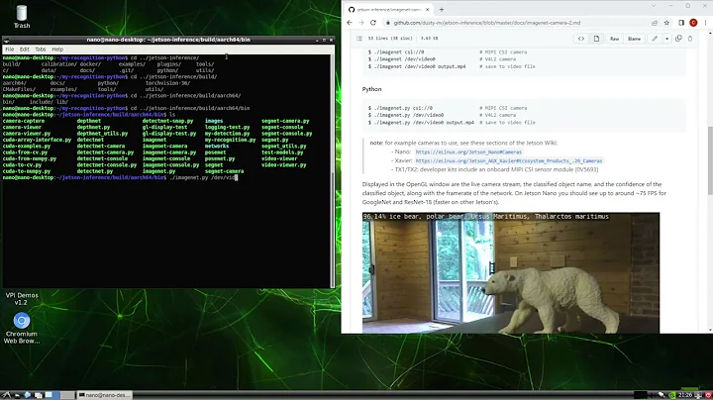Open the red logout tray icon
This screenshot has width=713, height=400.
tap(708, 395)
